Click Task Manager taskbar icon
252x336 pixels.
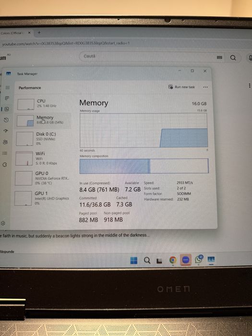[x=211, y=260]
